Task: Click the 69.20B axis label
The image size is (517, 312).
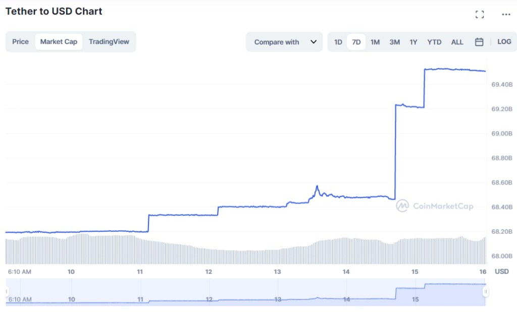Action: (502, 109)
